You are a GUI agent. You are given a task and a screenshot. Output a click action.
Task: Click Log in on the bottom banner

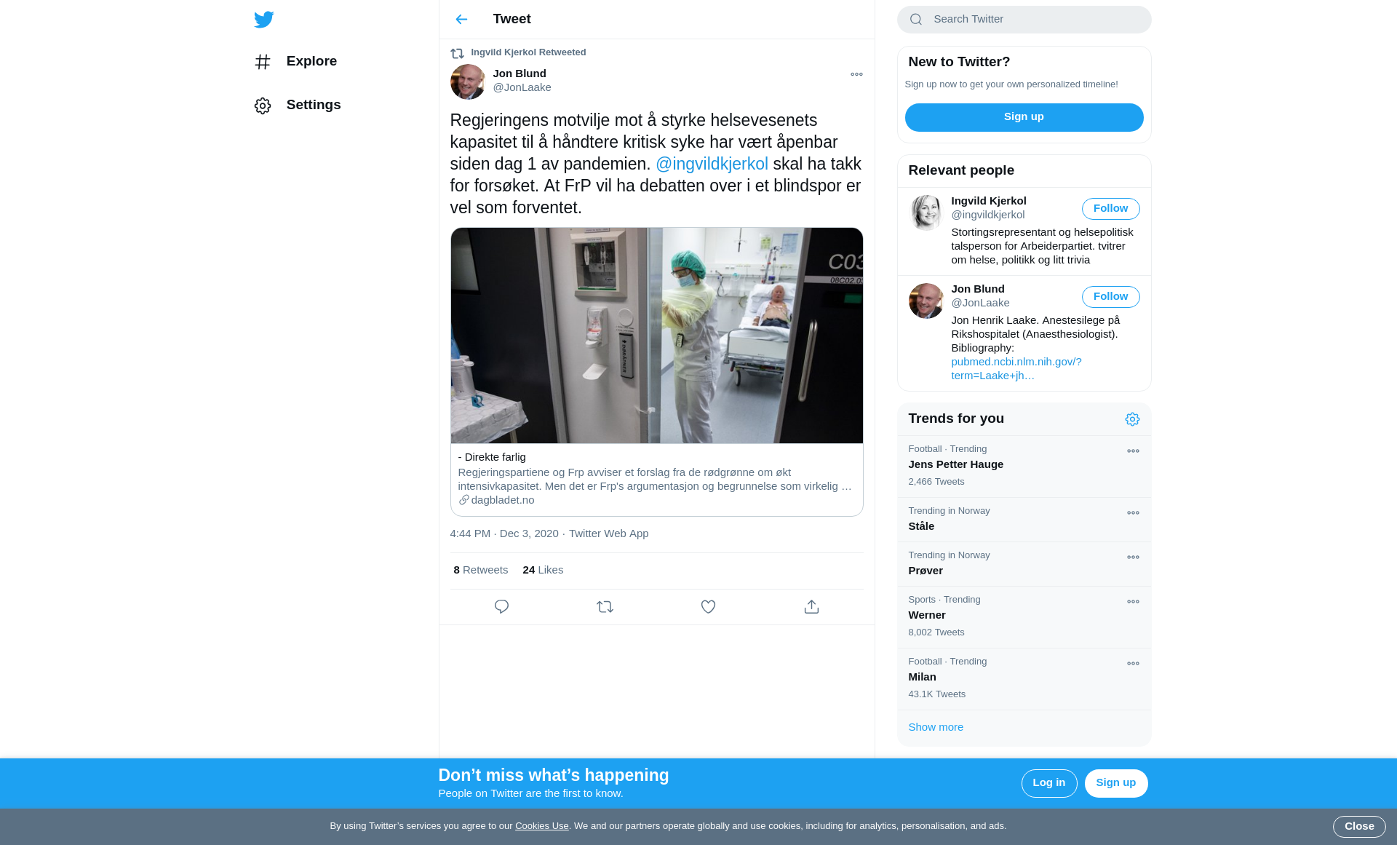point(1049,783)
